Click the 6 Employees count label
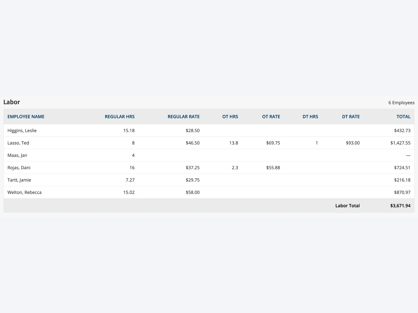The image size is (418, 313). [x=401, y=103]
